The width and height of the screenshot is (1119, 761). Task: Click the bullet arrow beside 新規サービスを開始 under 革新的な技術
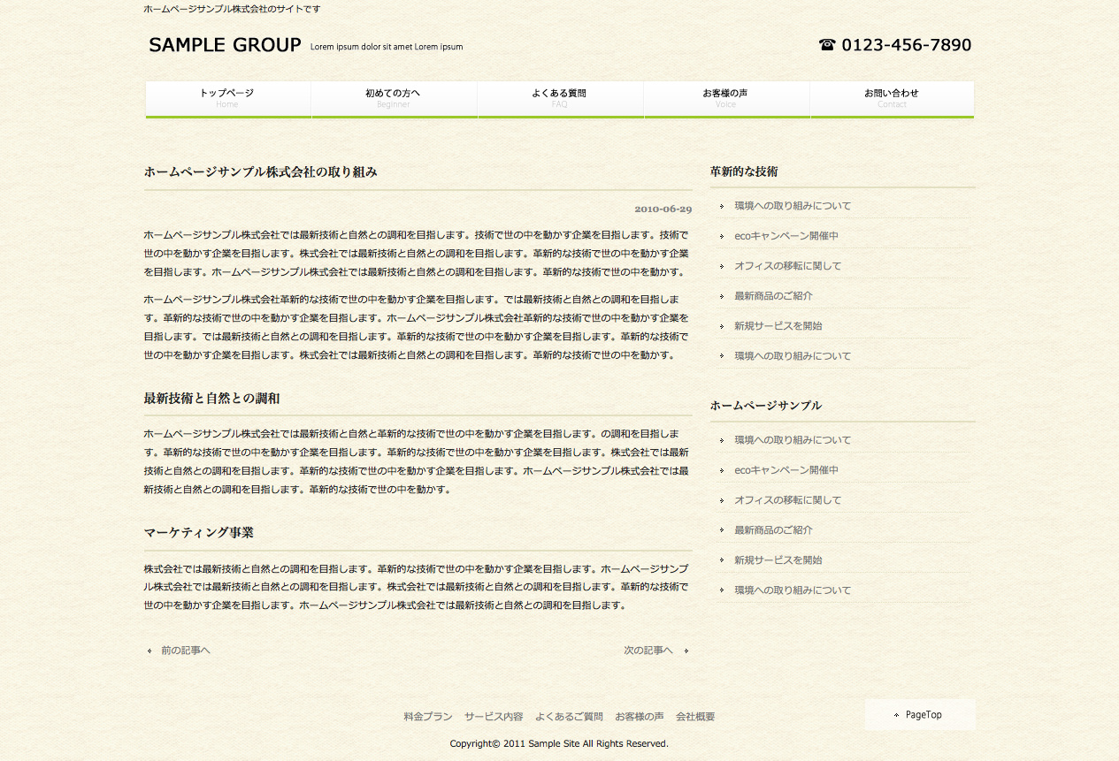click(722, 326)
